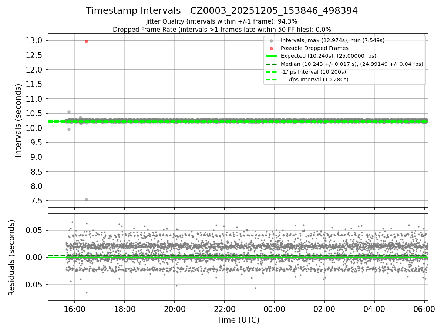Click the plot title 'Timestamp Intervals - CZ0003_20251205_153846_498394'

tap(222, 11)
